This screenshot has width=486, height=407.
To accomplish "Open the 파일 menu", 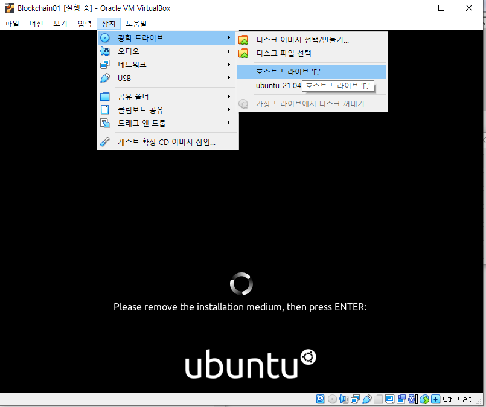I will (12, 24).
